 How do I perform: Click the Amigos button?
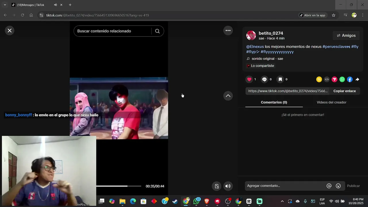346,36
